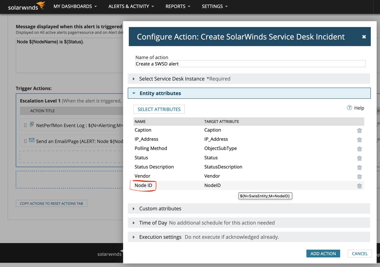Click the Name of action text field
The image size is (380, 267).
pyautogui.click(x=250, y=64)
